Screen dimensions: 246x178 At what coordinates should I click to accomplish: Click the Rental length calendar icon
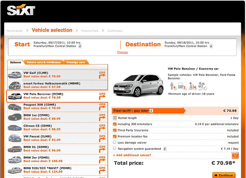pos(115,118)
